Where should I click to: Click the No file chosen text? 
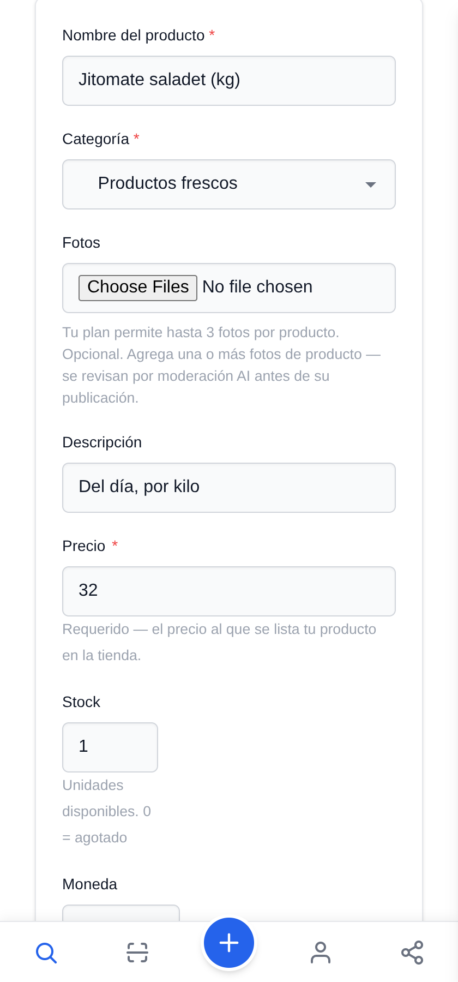(257, 287)
